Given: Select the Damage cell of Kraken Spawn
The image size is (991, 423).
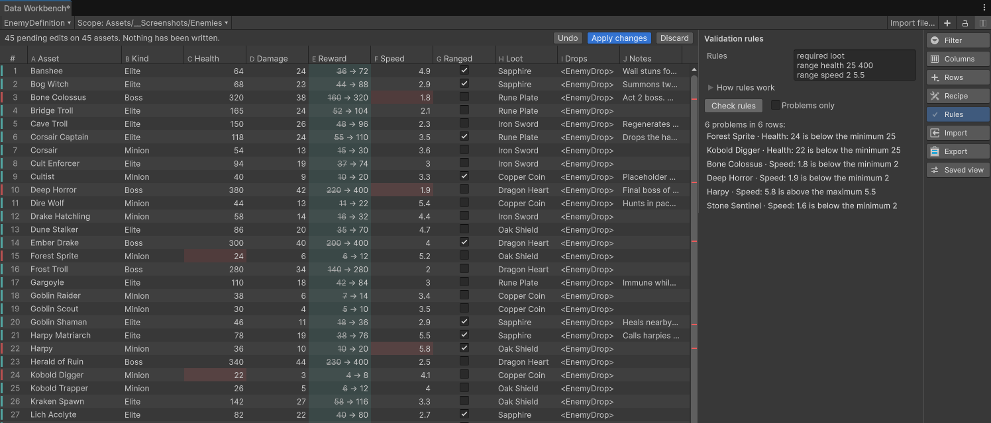Looking at the screenshot, I should tap(278, 401).
